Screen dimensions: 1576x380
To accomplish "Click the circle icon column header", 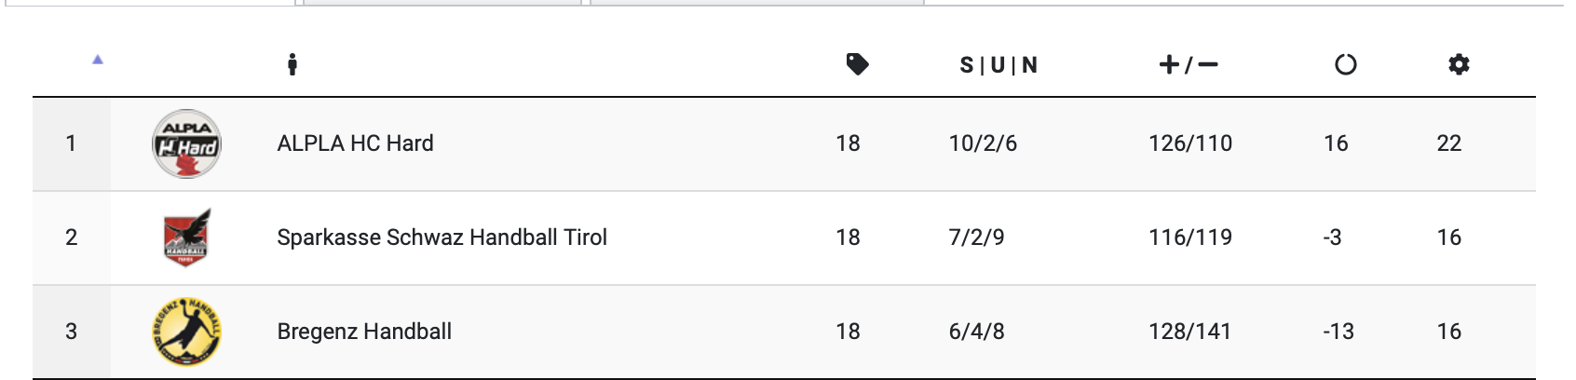I will pyautogui.click(x=1345, y=64).
